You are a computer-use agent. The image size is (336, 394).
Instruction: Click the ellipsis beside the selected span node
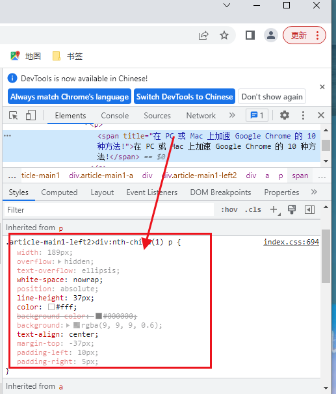tap(7, 136)
